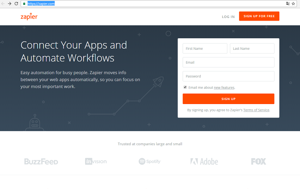Click into the Email input field

228,63
